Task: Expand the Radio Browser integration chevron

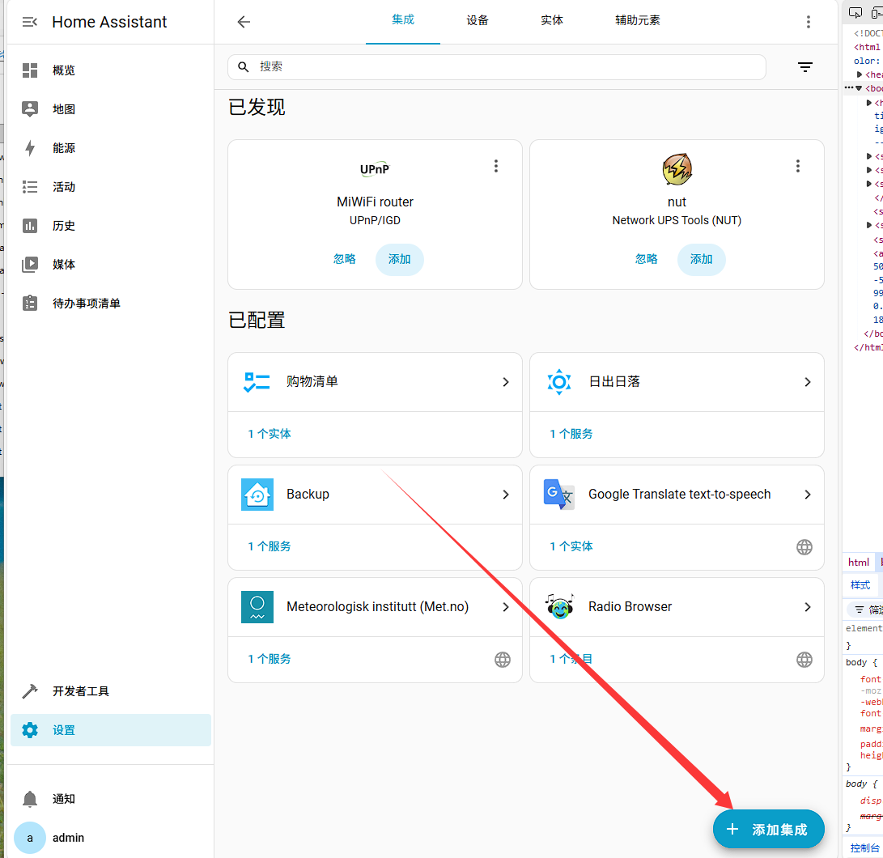Action: 808,607
